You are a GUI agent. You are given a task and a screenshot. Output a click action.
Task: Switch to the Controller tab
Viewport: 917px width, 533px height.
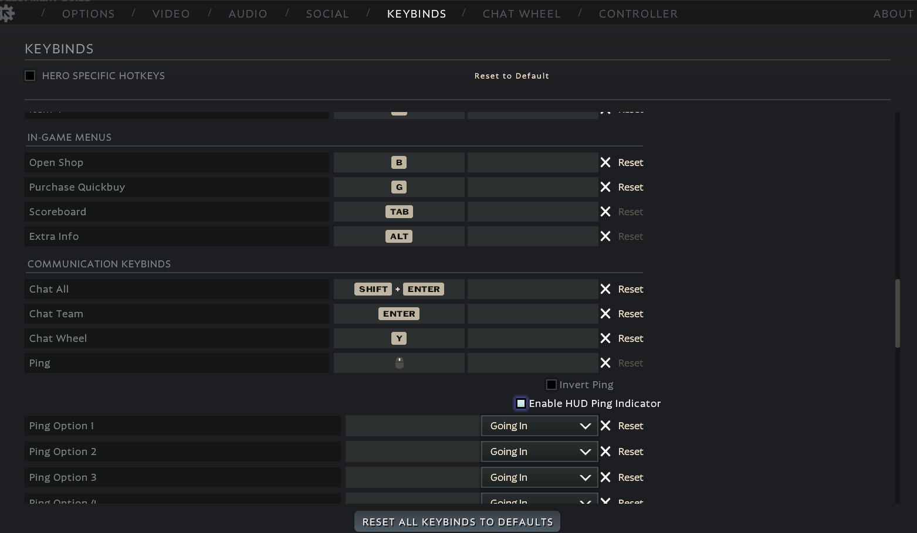pos(638,13)
